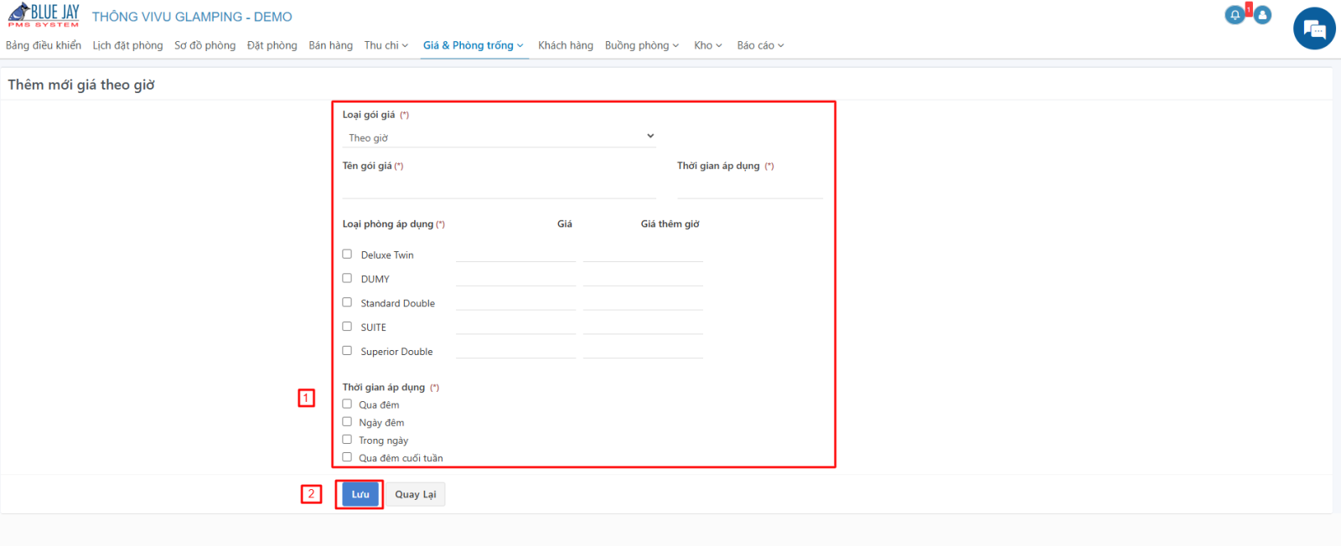This screenshot has height=546, width=1341.
Task: Expand the Kho menu
Action: 708,45
